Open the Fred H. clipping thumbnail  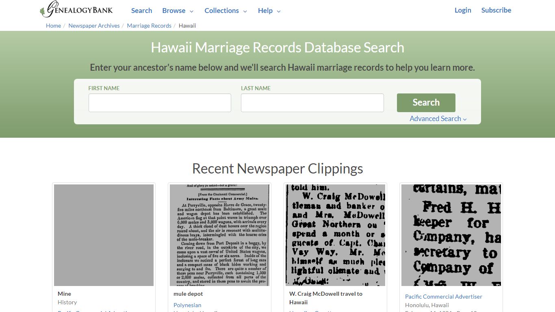[451, 235]
